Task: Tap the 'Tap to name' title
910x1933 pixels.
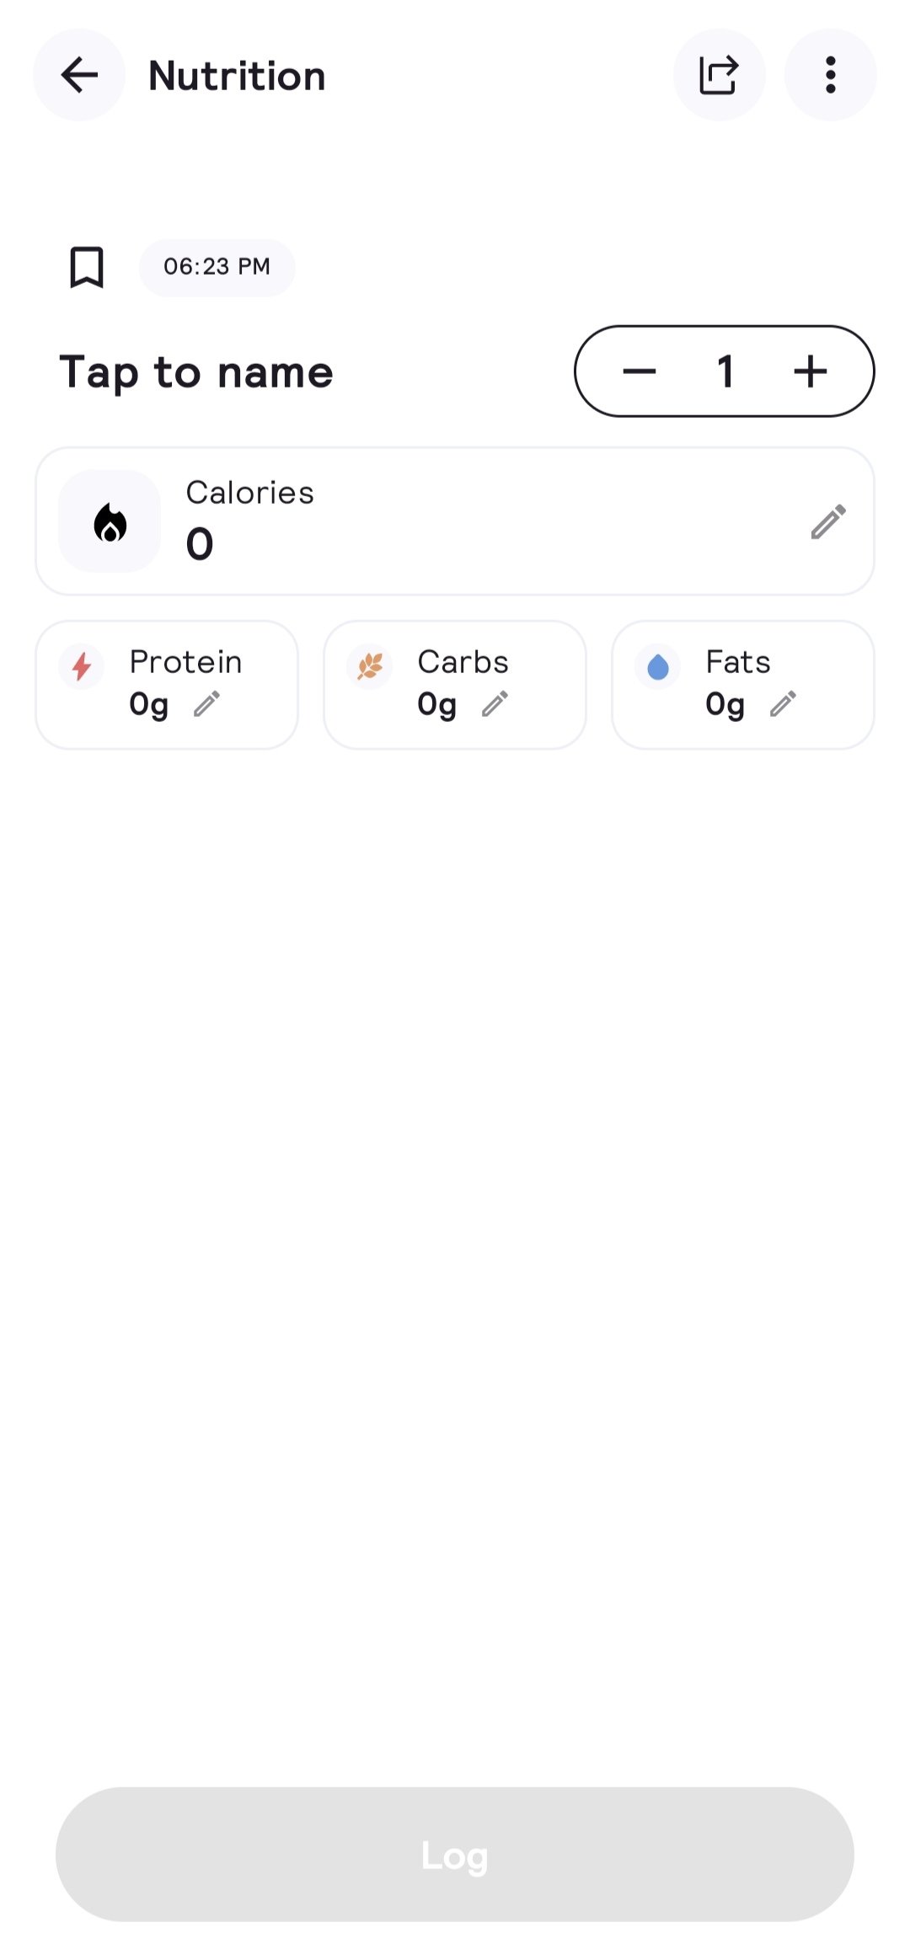Action: (196, 372)
